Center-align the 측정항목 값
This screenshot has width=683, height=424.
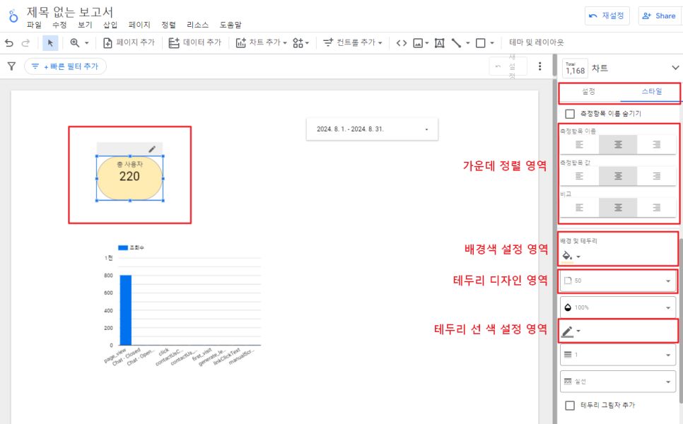[618, 176]
